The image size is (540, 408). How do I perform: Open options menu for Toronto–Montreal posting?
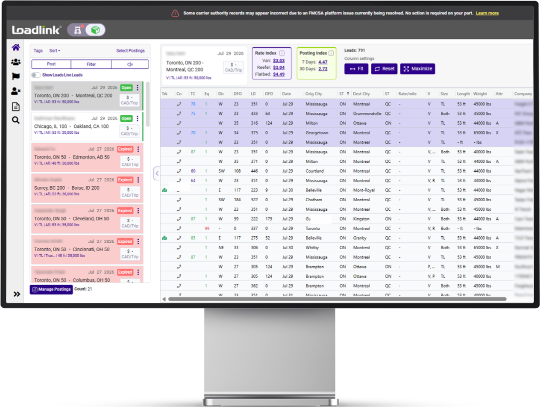(137, 88)
